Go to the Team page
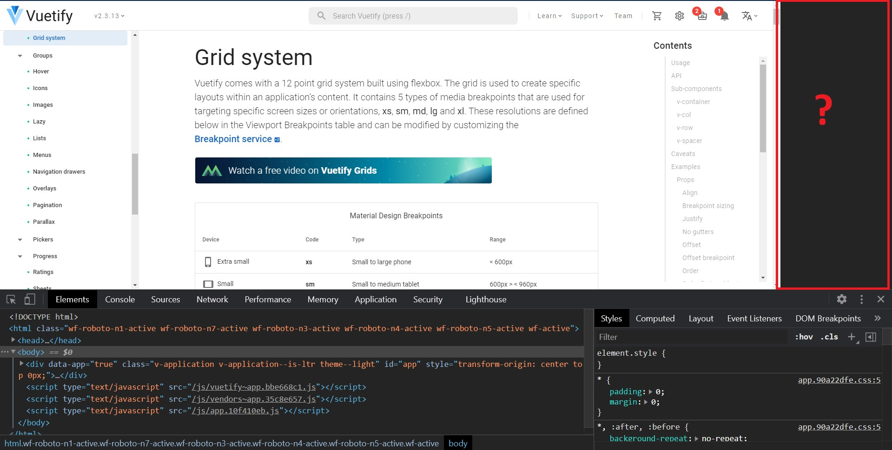This screenshot has width=892, height=450. 623,16
